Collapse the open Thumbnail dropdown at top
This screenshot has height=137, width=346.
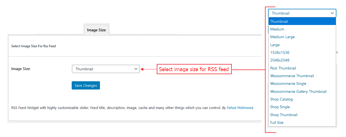click(302, 13)
